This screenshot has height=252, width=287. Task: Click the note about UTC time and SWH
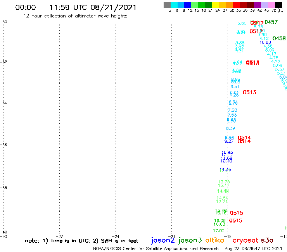81,241
